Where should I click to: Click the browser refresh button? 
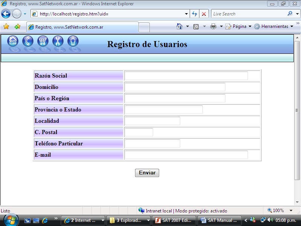[x=195, y=14]
